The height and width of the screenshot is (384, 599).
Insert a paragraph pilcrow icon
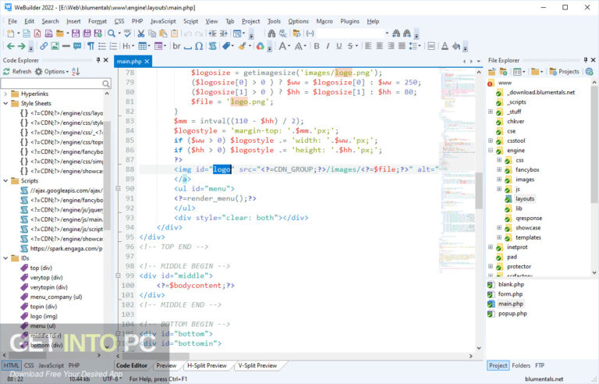pos(91,46)
